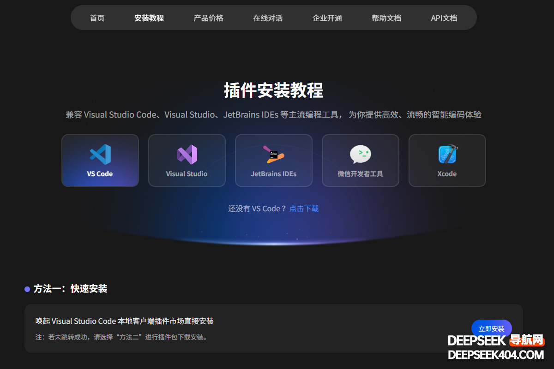Viewport: 554px width, 369px height.
Task: Select the JetBrains IDEs card label
Action: [274, 174]
